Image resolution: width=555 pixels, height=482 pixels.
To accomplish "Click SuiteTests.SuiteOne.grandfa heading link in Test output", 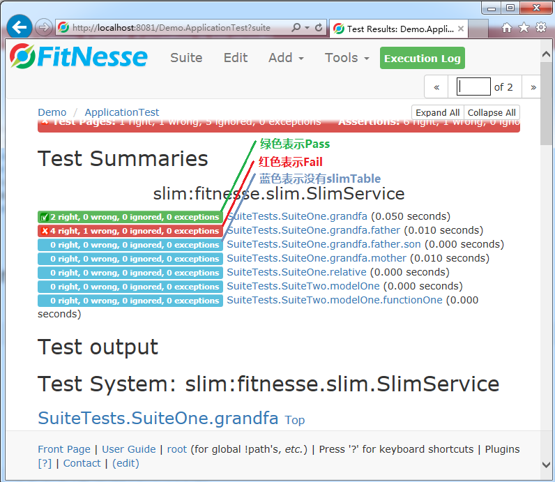I will (158, 418).
